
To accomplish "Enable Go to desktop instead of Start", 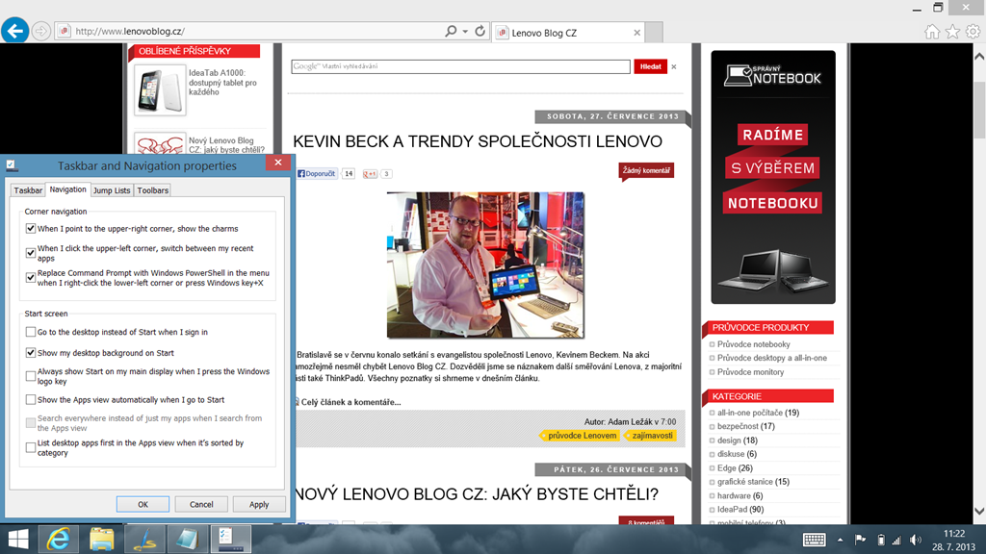I will [x=32, y=332].
